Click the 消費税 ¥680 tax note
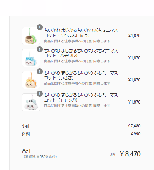This screenshot has width=154, height=170. 40,157
